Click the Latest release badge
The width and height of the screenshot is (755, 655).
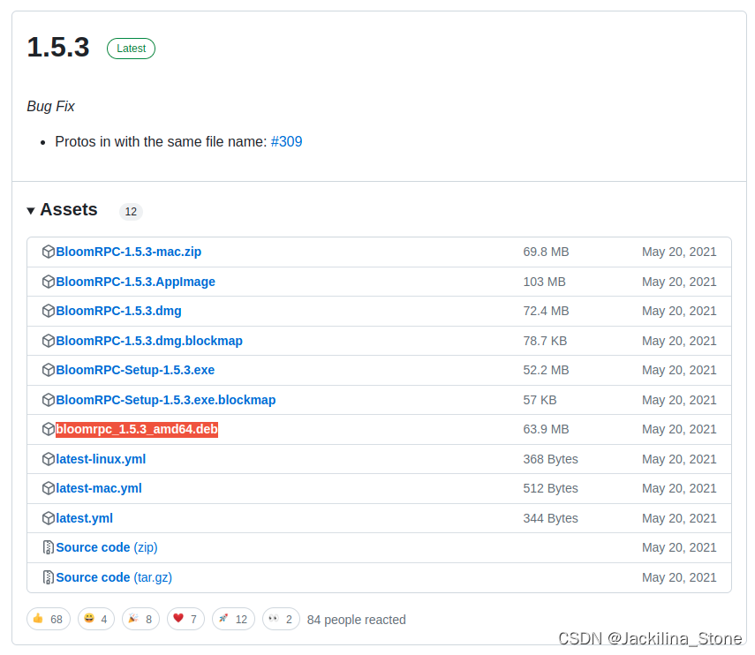[x=131, y=49]
